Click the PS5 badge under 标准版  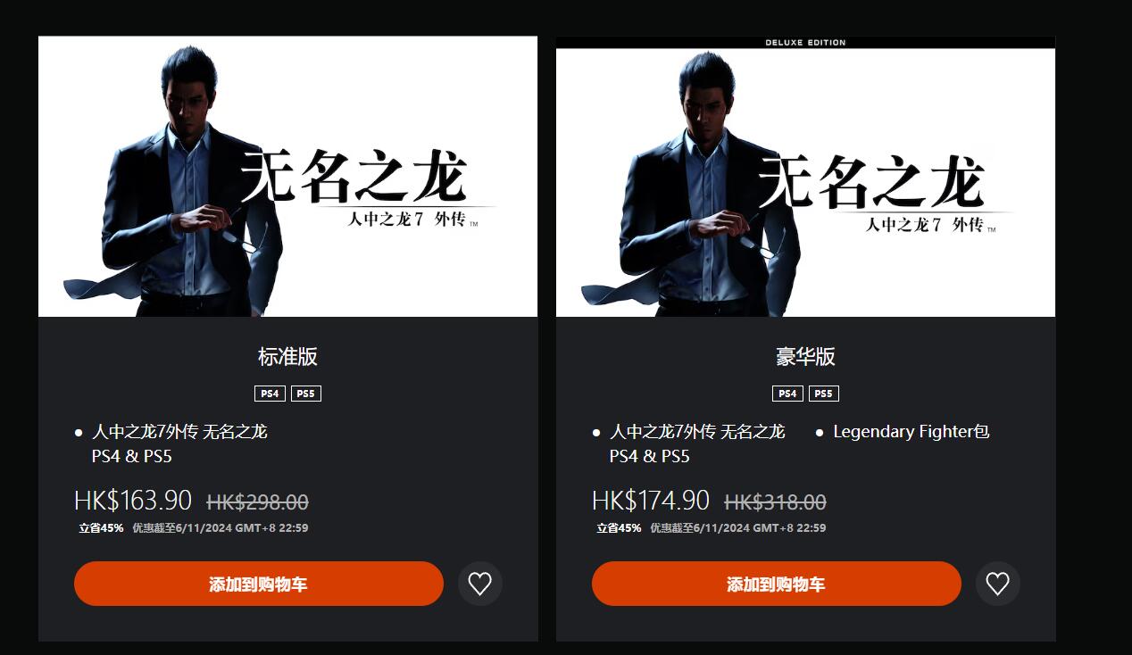[305, 394]
